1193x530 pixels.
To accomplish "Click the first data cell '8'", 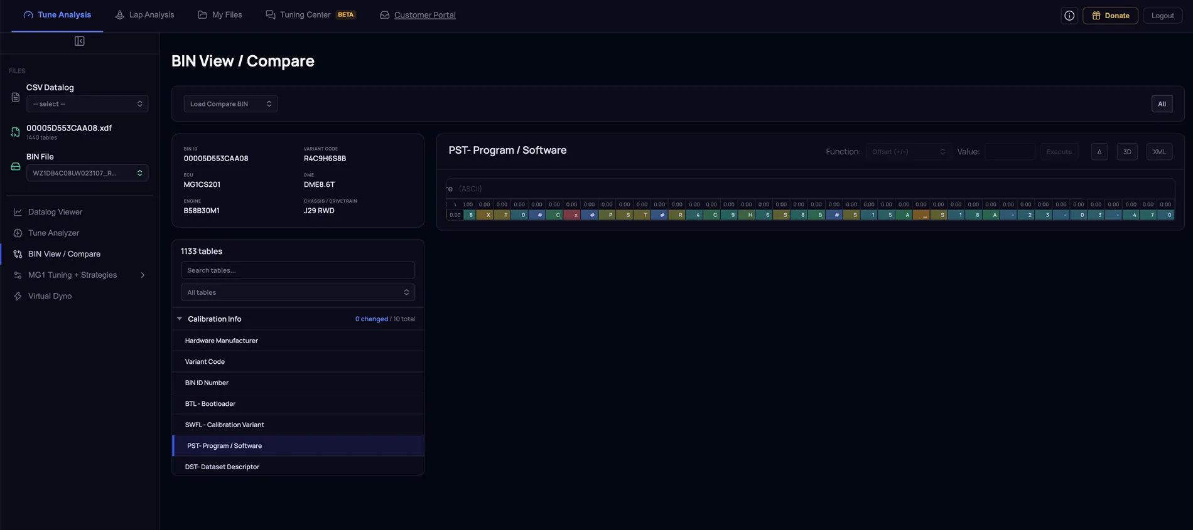I will (470, 215).
